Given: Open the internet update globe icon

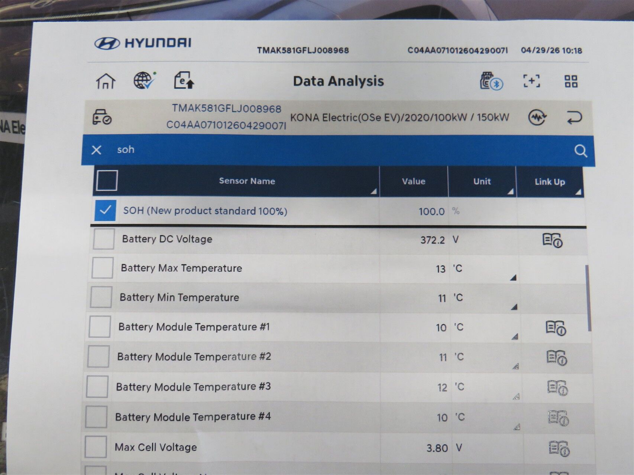Looking at the screenshot, I should pos(145,80).
